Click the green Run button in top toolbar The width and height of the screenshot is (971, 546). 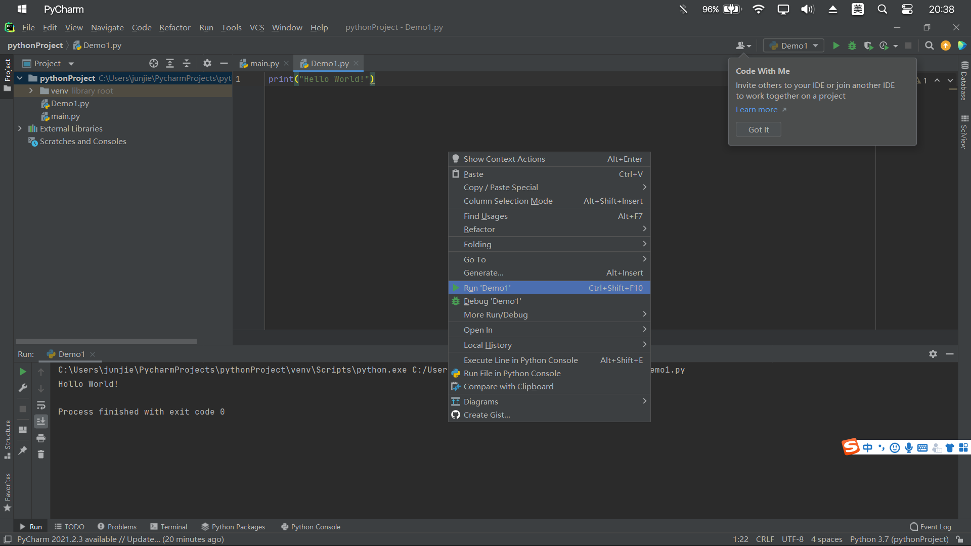click(836, 45)
